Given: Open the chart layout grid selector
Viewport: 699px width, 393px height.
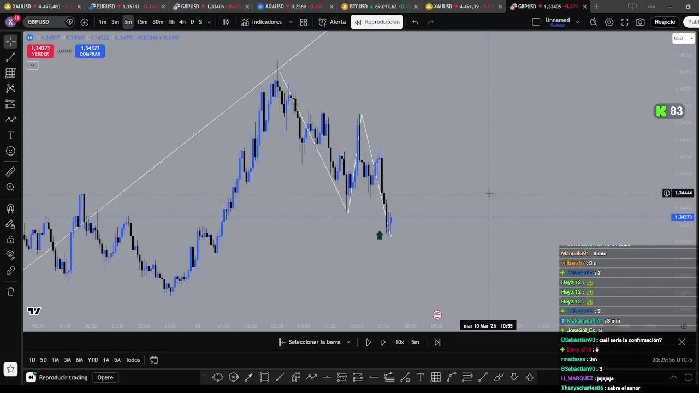Looking at the screenshot, I should coord(304,22).
